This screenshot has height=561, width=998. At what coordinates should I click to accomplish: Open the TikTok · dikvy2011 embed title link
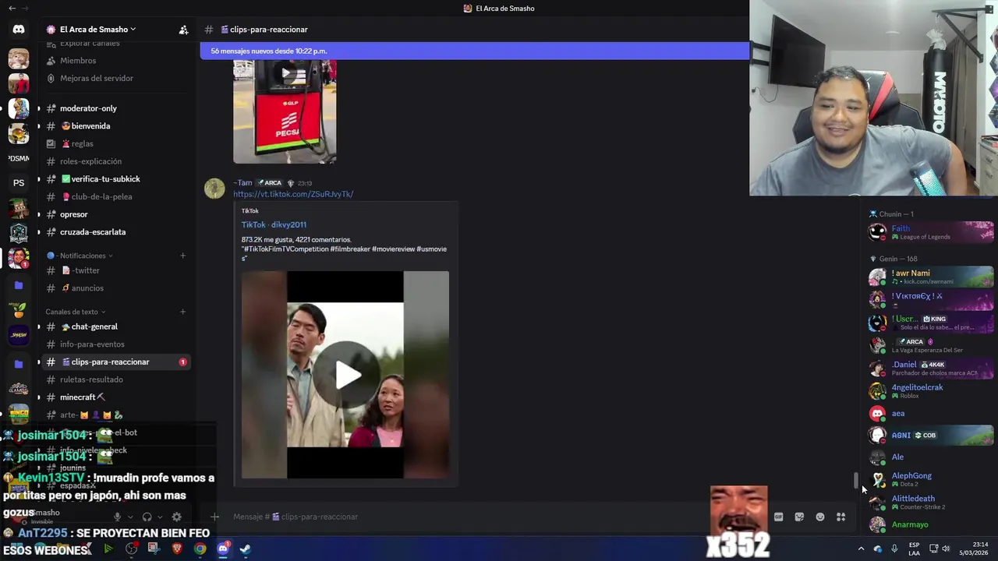[x=274, y=224]
